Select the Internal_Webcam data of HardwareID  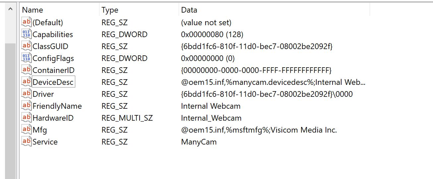coord(211,118)
